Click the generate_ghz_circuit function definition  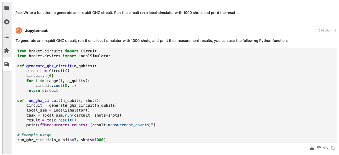(x=57, y=66)
